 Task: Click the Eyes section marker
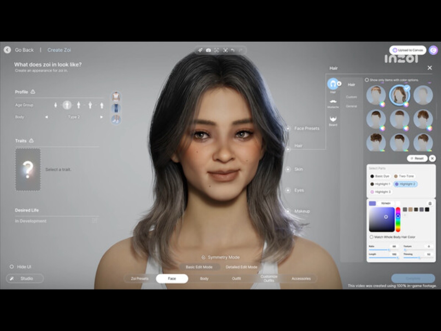click(288, 190)
